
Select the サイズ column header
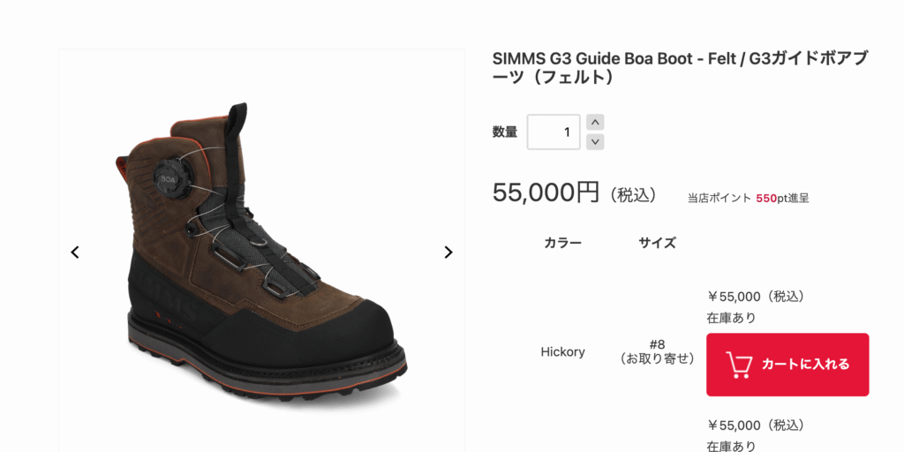[657, 243]
